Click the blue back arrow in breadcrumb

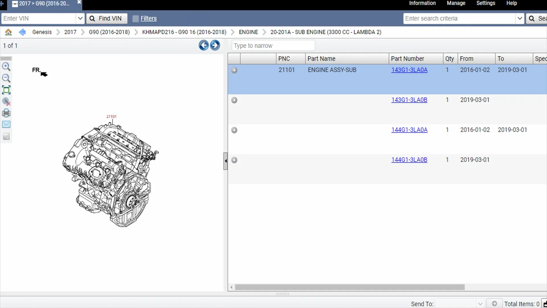coord(22,32)
